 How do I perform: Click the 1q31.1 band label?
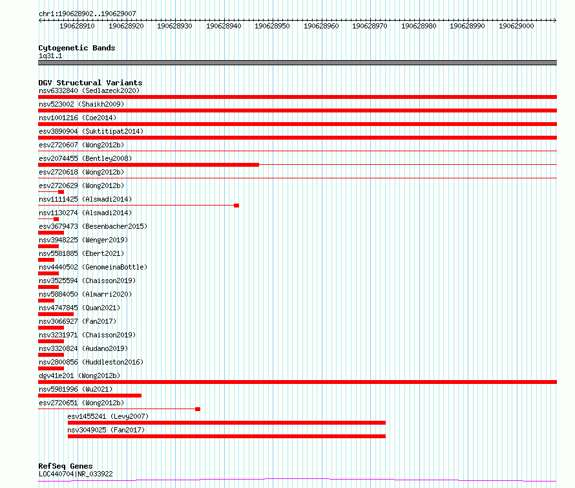click(x=50, y=56)
